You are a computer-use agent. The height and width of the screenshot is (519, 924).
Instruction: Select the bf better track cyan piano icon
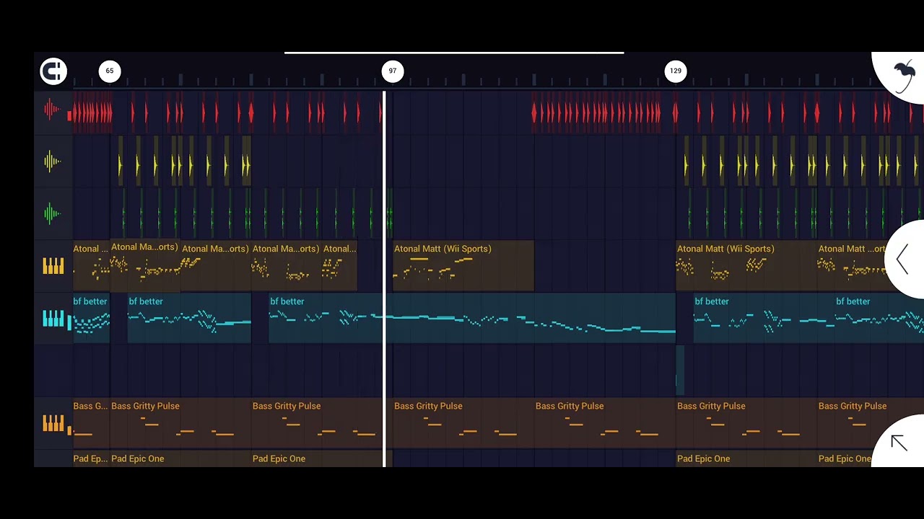tap(53, 319)
